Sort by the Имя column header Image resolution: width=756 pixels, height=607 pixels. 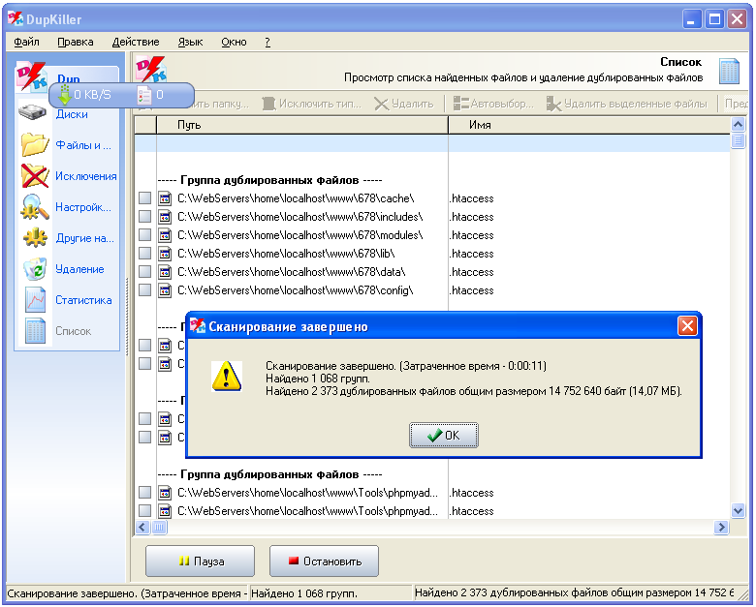pos(589,125)
